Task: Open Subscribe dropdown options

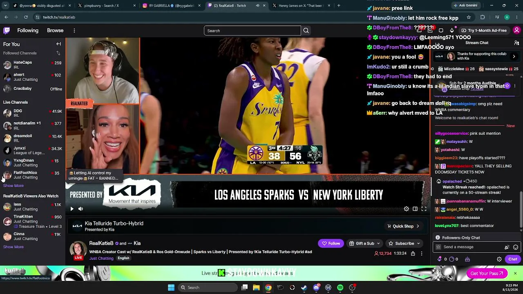Action: tap(405, 243)
